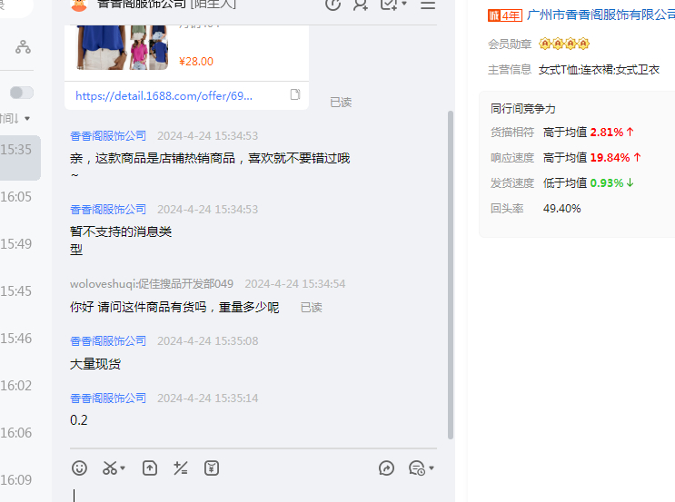Open the plus-minus calculator icon

tap(181, 468)
